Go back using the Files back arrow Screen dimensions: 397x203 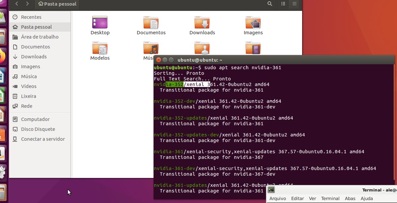pos(17,4)
